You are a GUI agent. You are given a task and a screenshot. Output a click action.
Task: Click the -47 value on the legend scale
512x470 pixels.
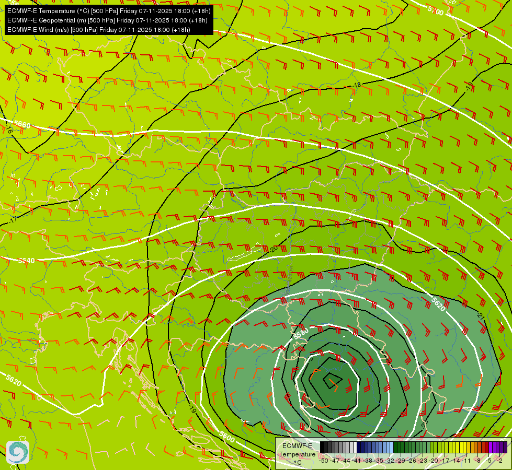(x=335, y=461)
